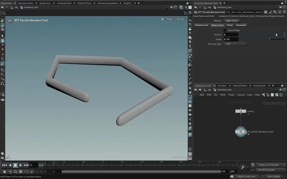The height and width of the screenshot is (179, 287).
Task: Toggle the audio scrub icon in playbar
Action: 10,171
